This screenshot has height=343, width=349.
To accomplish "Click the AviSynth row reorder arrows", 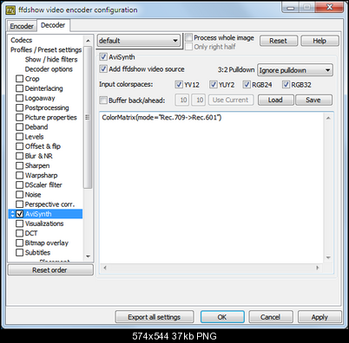I will (12, 214).
